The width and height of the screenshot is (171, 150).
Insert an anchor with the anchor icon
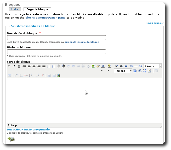coord(88,66)
